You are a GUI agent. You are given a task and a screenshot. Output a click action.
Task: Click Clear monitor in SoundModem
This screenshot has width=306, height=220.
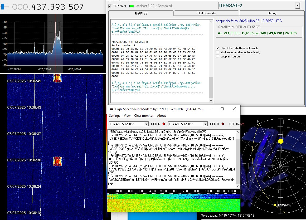[x=144, y=115]
